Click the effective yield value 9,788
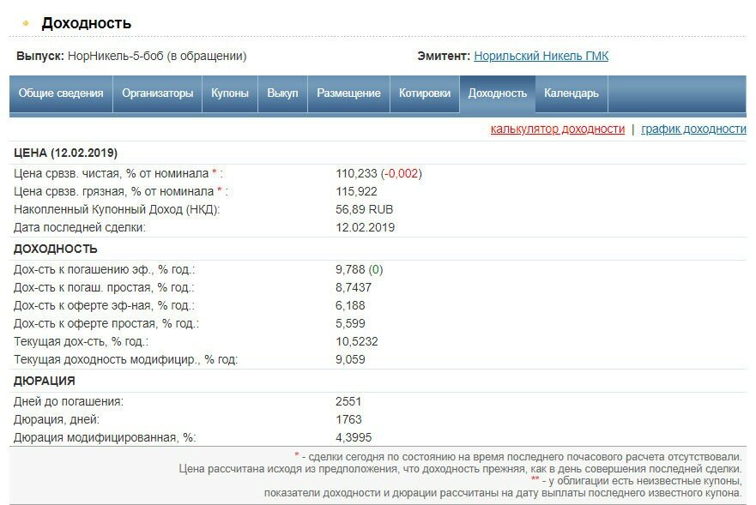This screenshot has height=505, width=756. pos(351,269)
